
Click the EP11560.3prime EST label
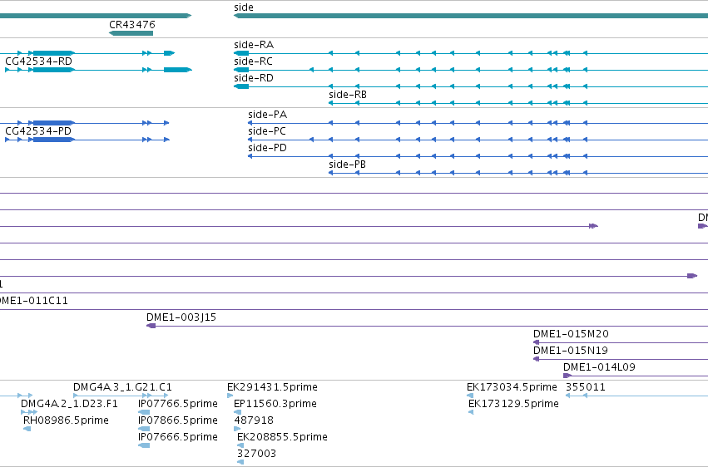click(x=275, y=404)
